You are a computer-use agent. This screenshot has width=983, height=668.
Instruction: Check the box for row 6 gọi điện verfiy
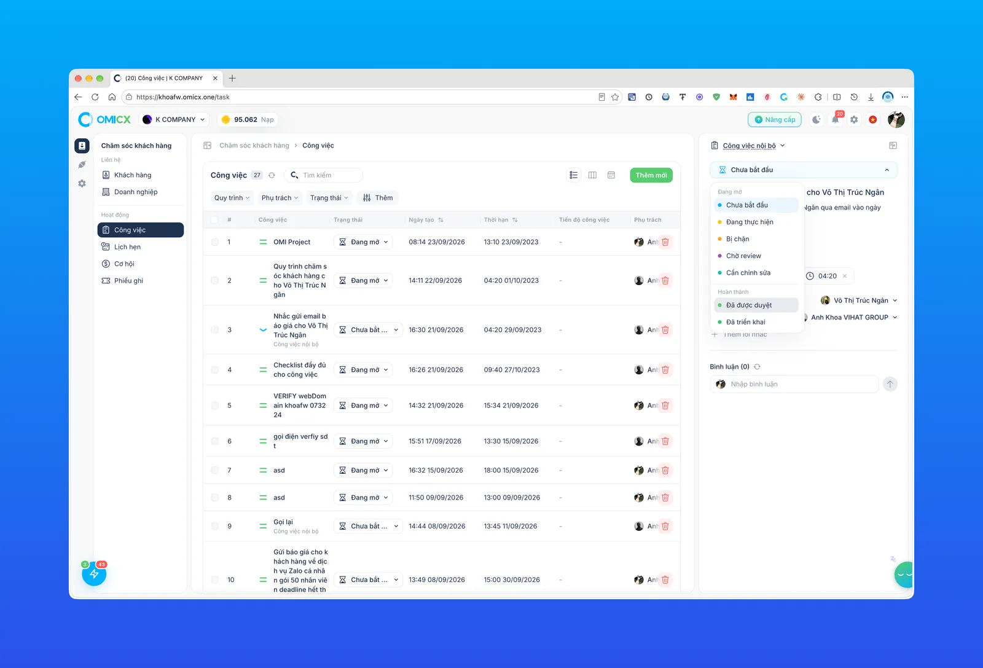[214, 441]
